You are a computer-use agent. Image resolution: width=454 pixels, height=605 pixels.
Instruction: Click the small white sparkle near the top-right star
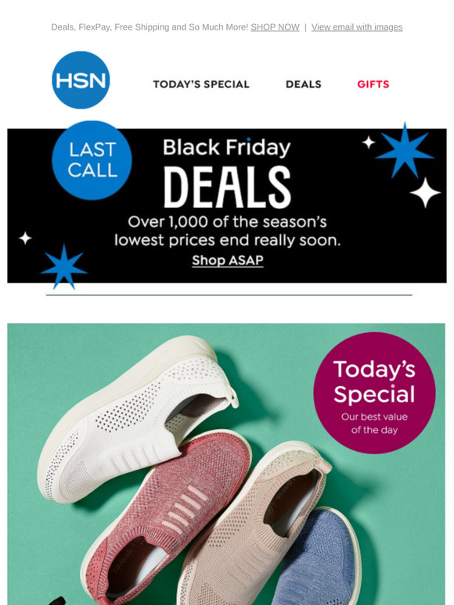(369, 142)
